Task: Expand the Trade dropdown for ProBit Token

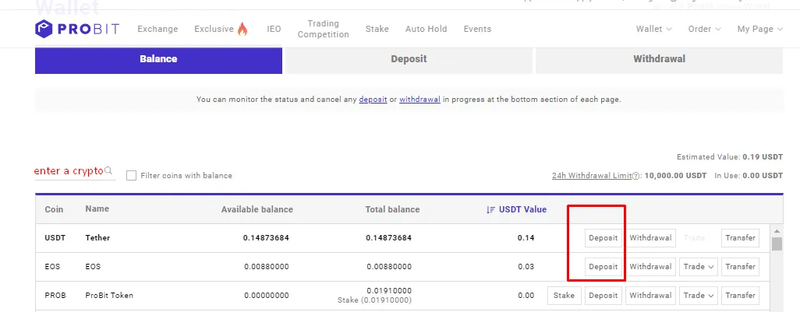Action: (698, 295)
